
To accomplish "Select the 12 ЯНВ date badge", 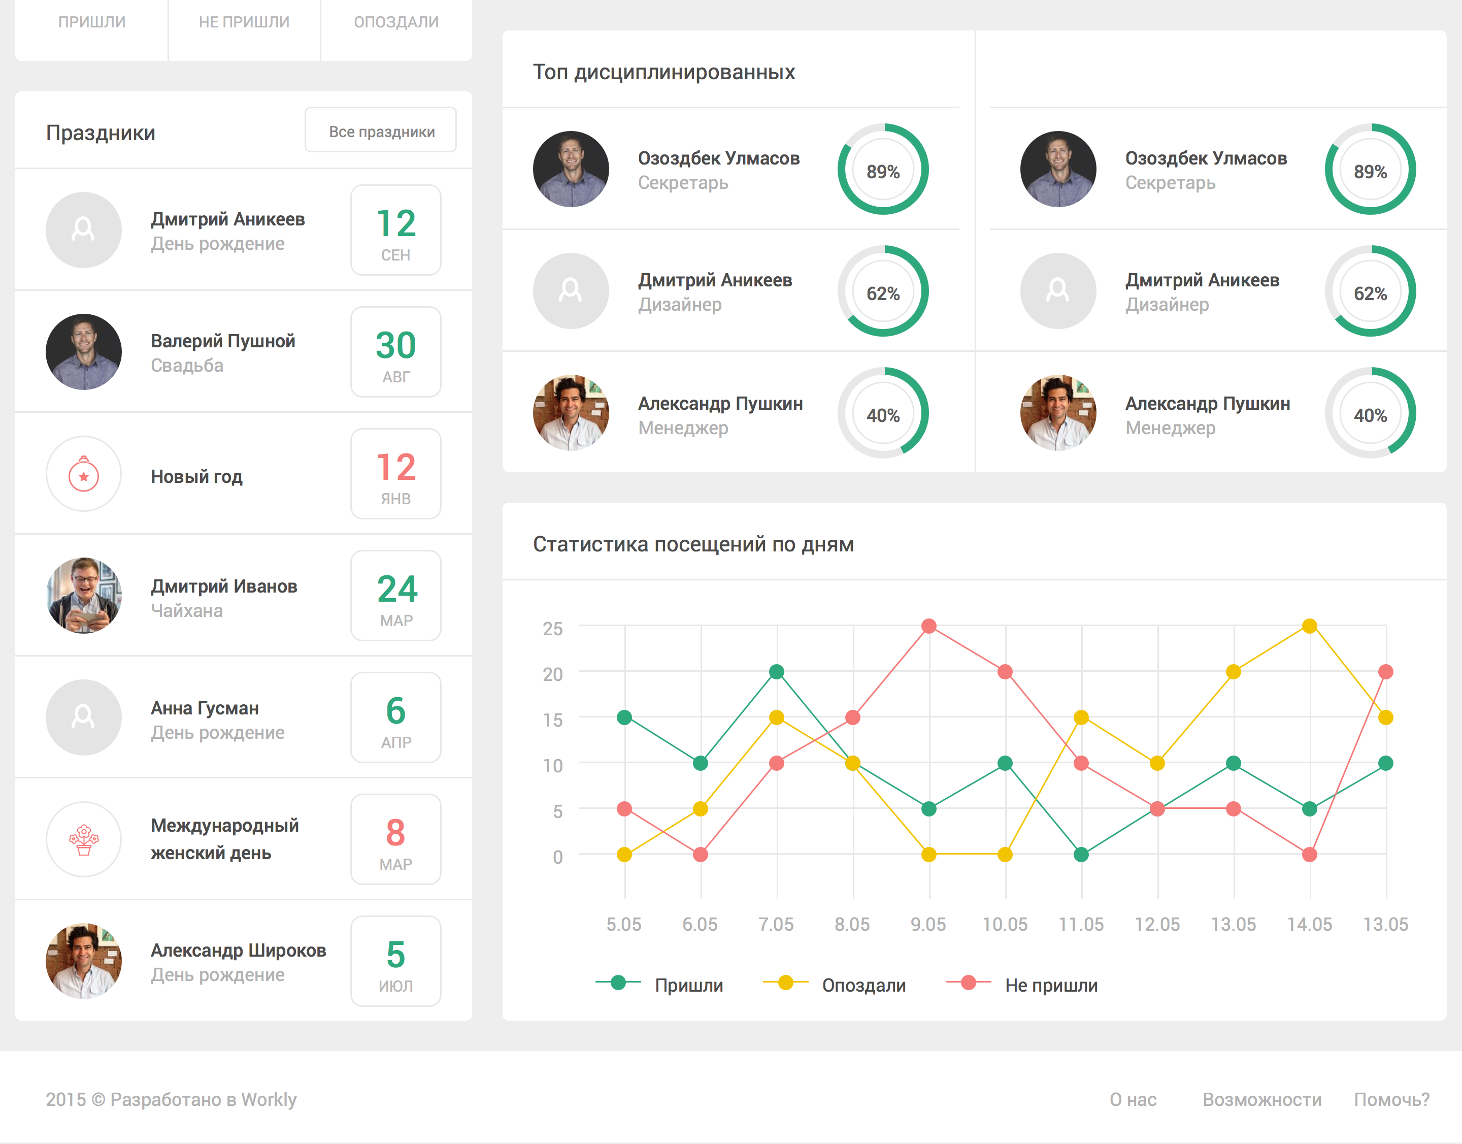I will pyautogui.click(x=396, y=474).
